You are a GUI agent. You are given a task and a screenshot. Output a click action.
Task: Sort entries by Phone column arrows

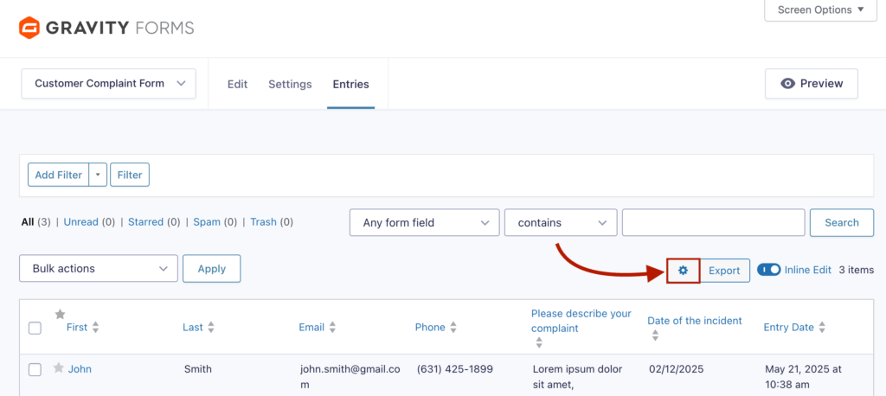point(453,328)
